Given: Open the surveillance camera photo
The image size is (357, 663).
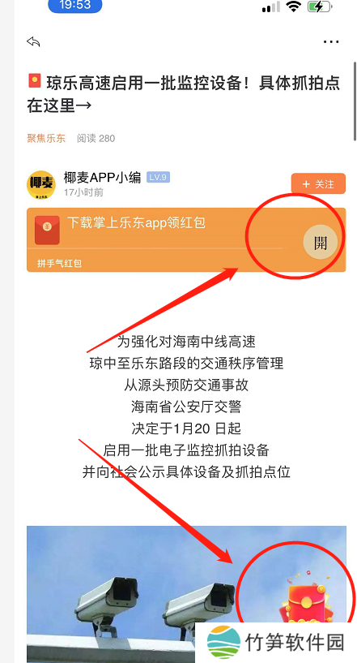Looking at the screenshot, I should click(186, 594).
